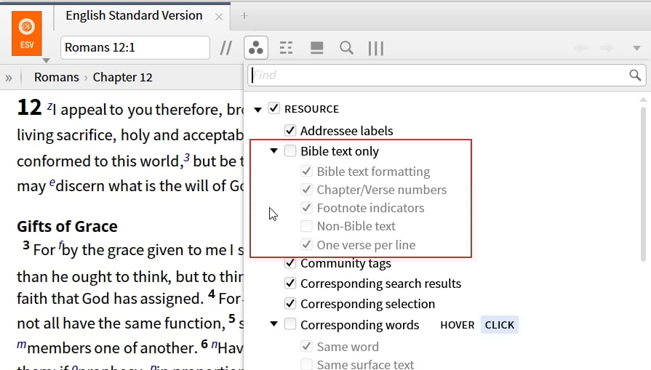
Task: Click the search icon in Find box
Action: click(x=635, y=75)
